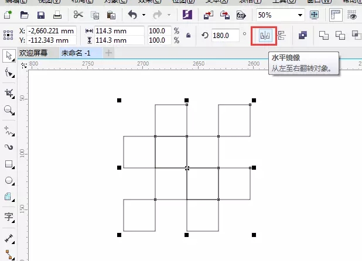Screen dimensions: 362x261
Task: Import a file with the import icon
Action: pyautogui.click(x=209, y=15)
